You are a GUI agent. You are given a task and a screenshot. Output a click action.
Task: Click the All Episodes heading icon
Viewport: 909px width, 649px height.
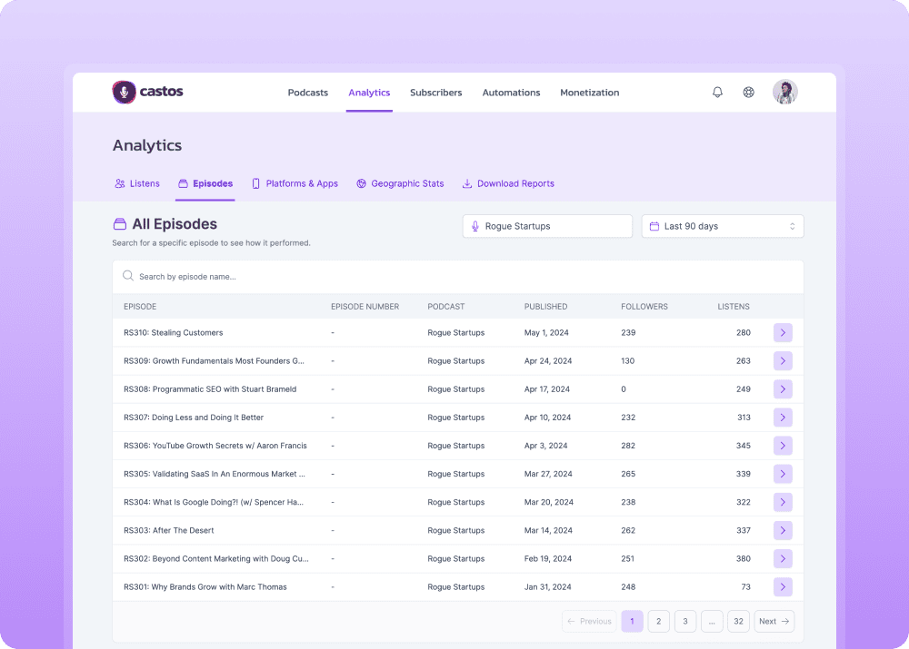119,224
